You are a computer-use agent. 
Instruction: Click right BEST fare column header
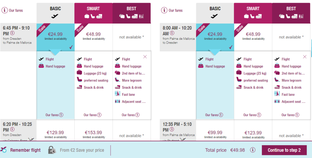coord(291,12)
